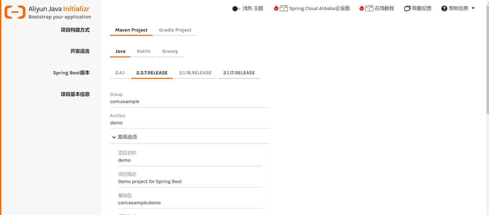Viewport: 489px width, 215px height.
Task: Choose the Groovy language tab
Action: 170,51
